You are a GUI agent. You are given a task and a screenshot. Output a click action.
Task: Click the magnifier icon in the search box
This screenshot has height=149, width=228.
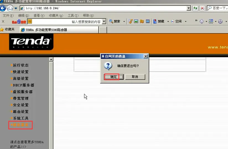[x=209, y=8]
